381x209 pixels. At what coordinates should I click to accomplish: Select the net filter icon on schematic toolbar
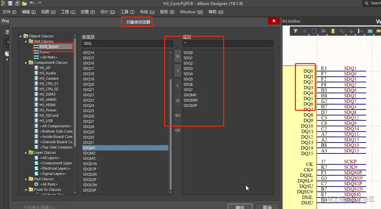[296, 31]
